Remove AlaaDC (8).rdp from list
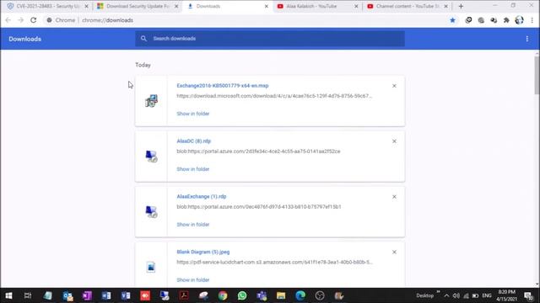This screenshot has height=303, width=540. point(394,141)
